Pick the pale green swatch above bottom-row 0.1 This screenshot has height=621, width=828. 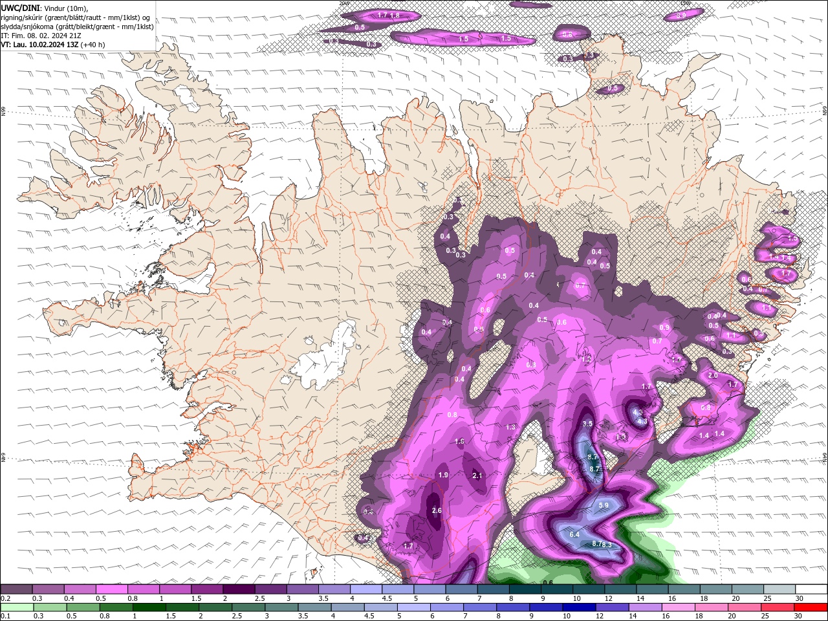pos(17,607)
